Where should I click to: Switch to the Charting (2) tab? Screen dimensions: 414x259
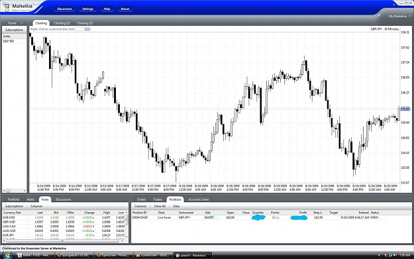point(62,23)
